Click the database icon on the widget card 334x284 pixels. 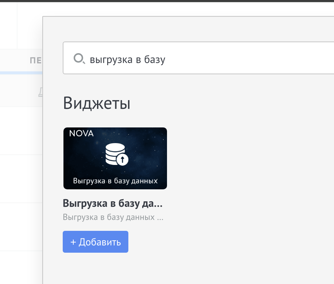pyautogui.click(x=114, y=153)
